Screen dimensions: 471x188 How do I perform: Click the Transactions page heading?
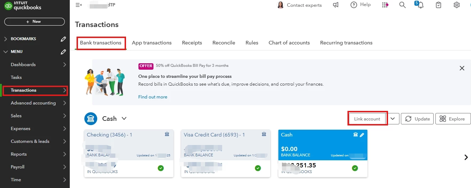coord(96,25)
